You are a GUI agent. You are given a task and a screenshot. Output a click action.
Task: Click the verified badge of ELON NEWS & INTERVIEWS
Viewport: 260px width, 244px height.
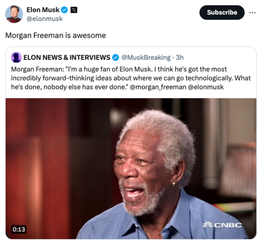pyautogui.click(x=115, y=58)
